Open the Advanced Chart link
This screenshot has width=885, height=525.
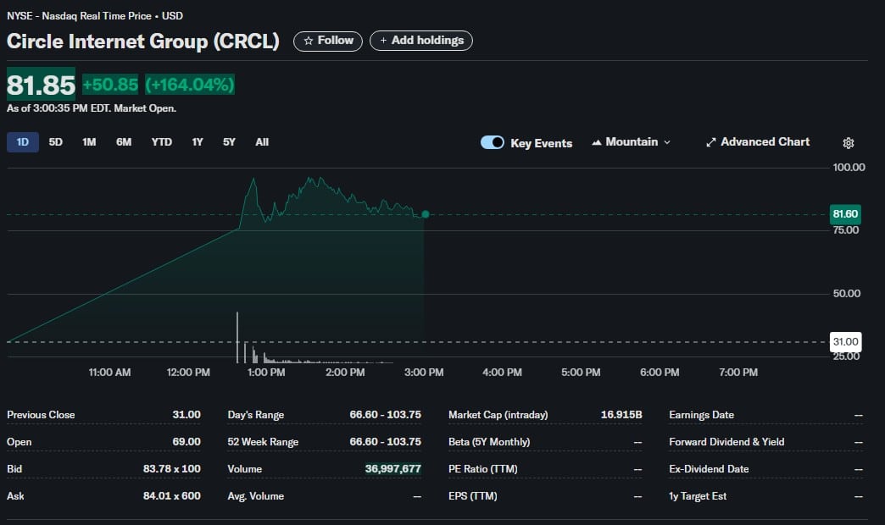[758, 142]
